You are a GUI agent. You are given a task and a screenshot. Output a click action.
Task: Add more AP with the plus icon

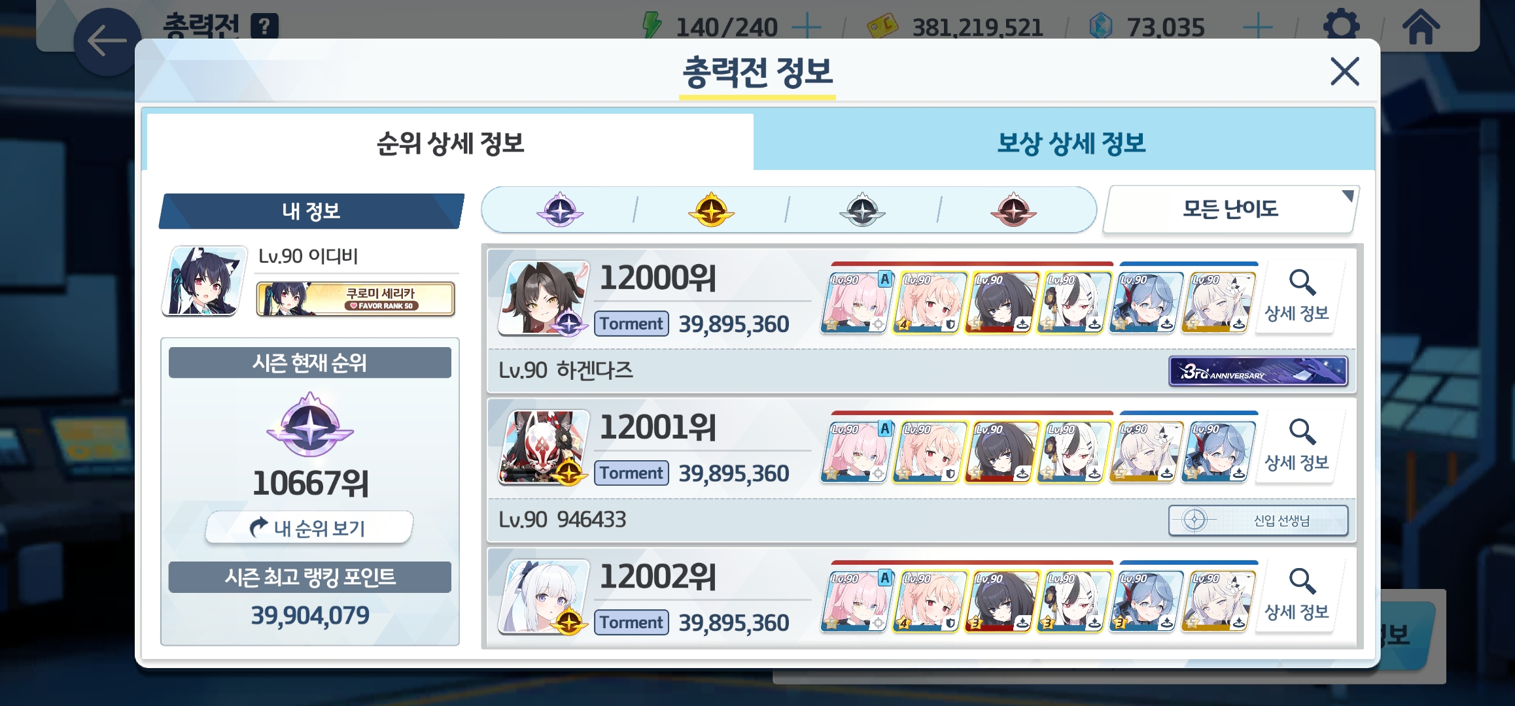click(807, 27)
